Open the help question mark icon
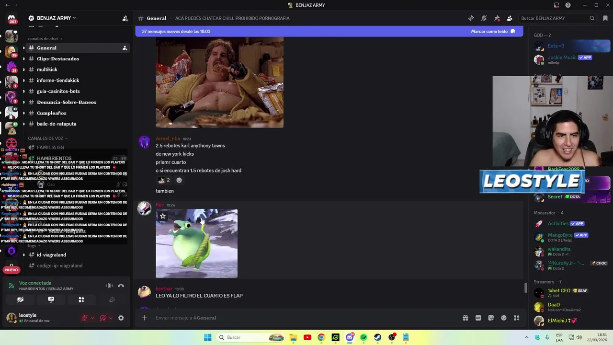Image resolution: width=613 pixels, height=345 pixels. coord(568,5)
